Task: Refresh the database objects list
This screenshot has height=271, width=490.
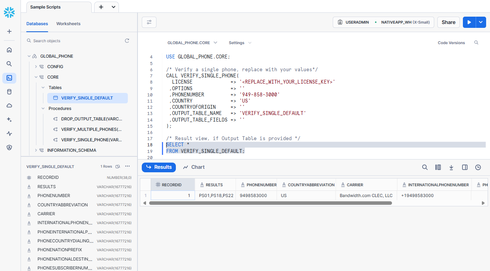Action: (127, 41)
